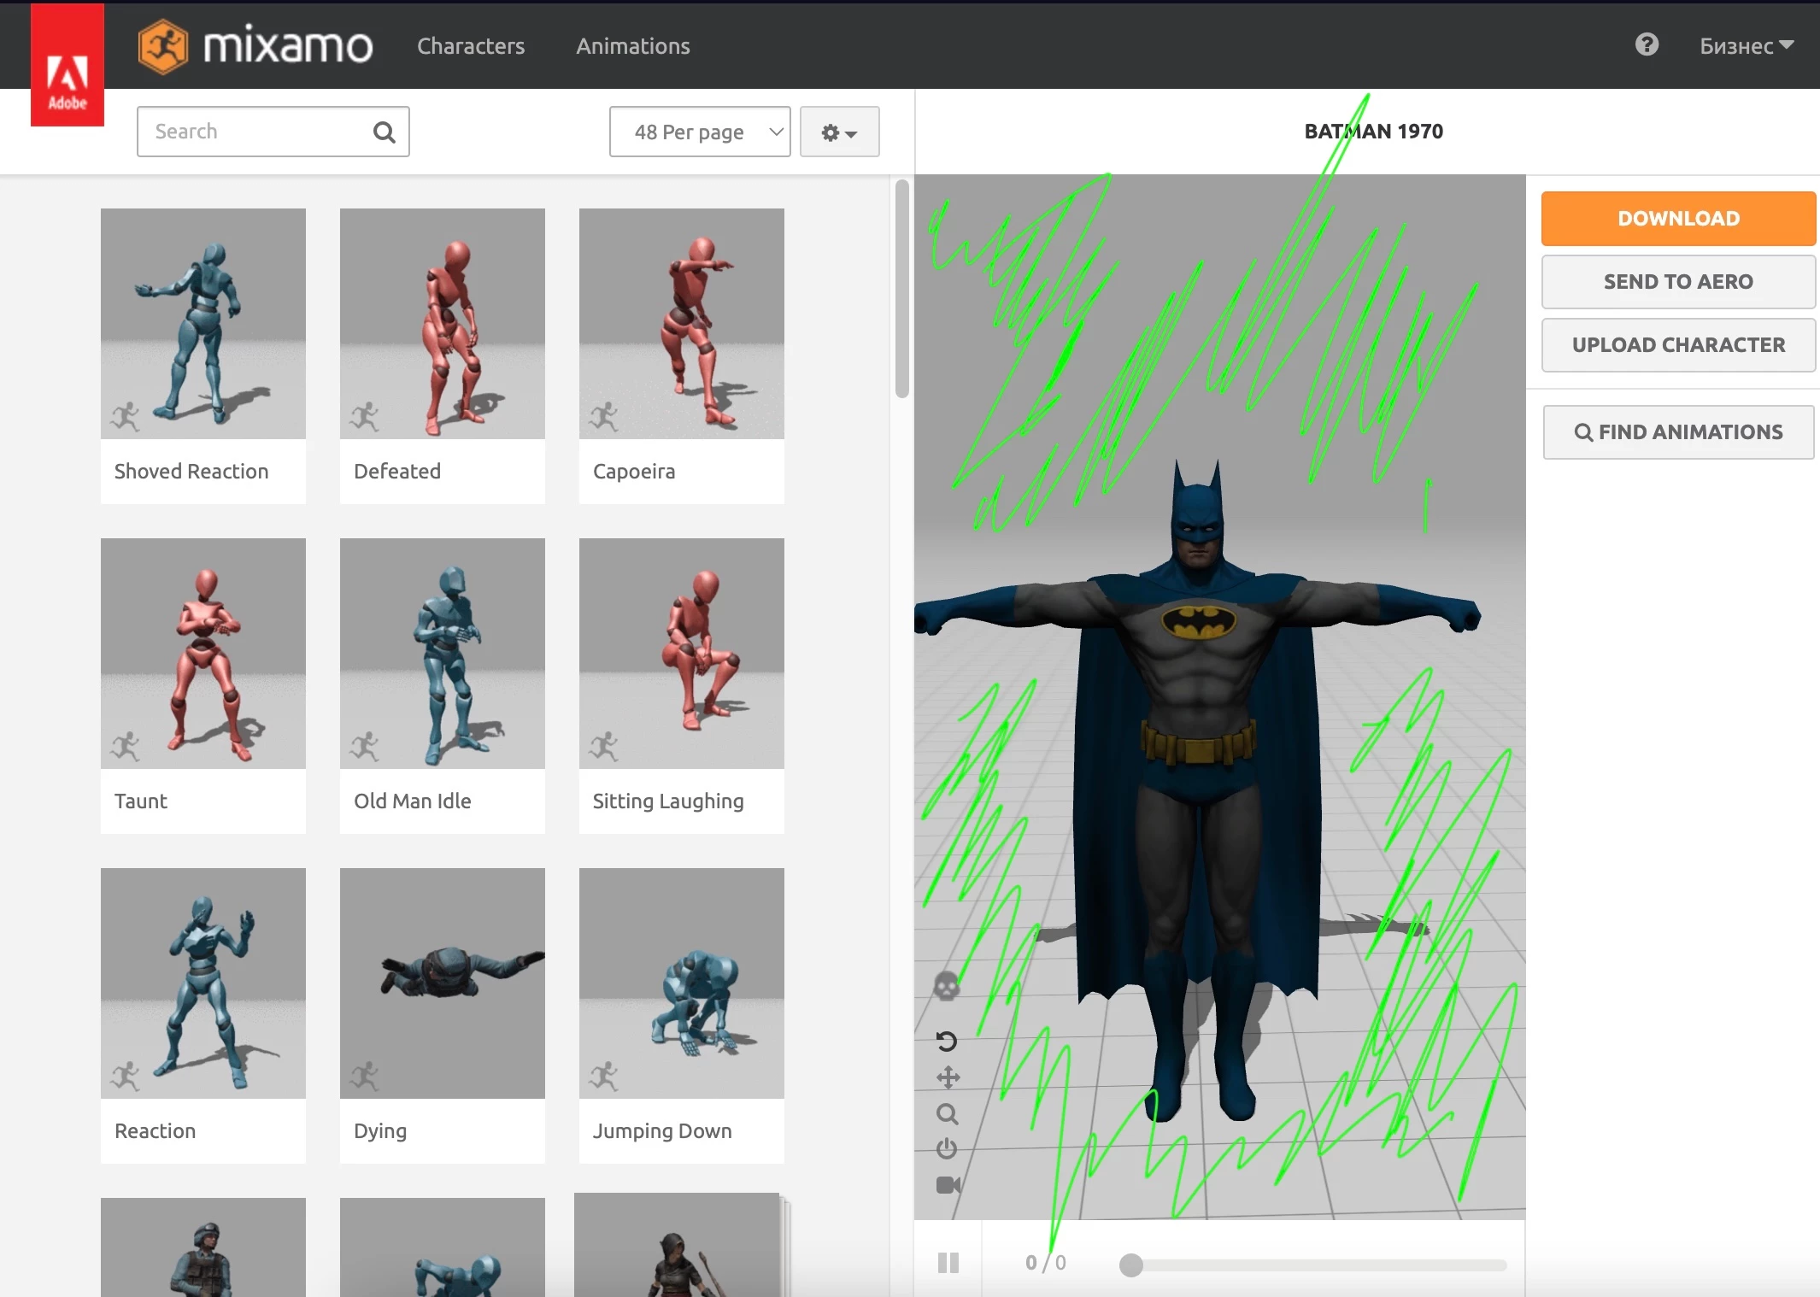The width and height of the screenshot is (1820, 1297).
Task: Open the Characters tab
Action: point(471,46)
